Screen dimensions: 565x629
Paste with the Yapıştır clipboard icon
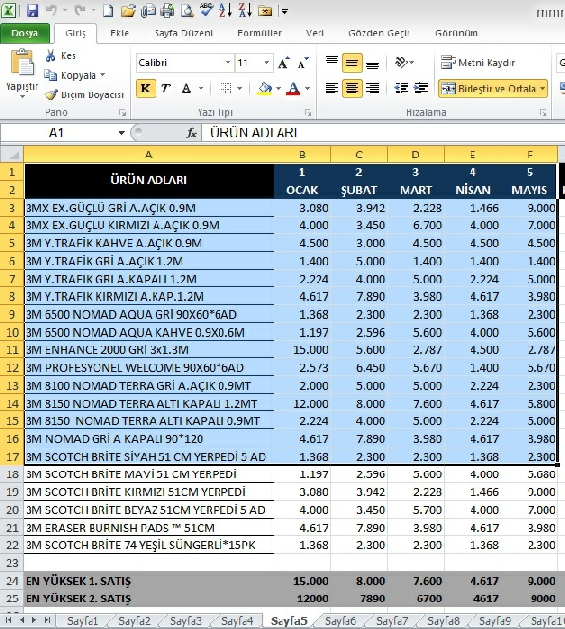(22, 63)
